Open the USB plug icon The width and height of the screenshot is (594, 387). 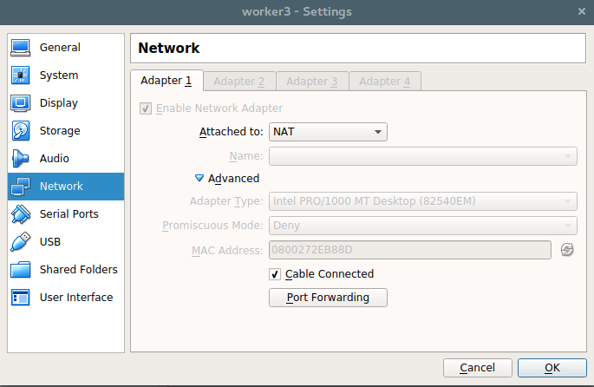pyautogui.click(x=21, y=242)
